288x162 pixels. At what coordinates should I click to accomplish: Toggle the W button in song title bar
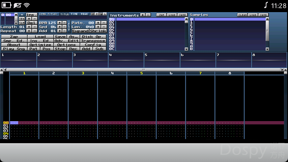tap(101, 14)
